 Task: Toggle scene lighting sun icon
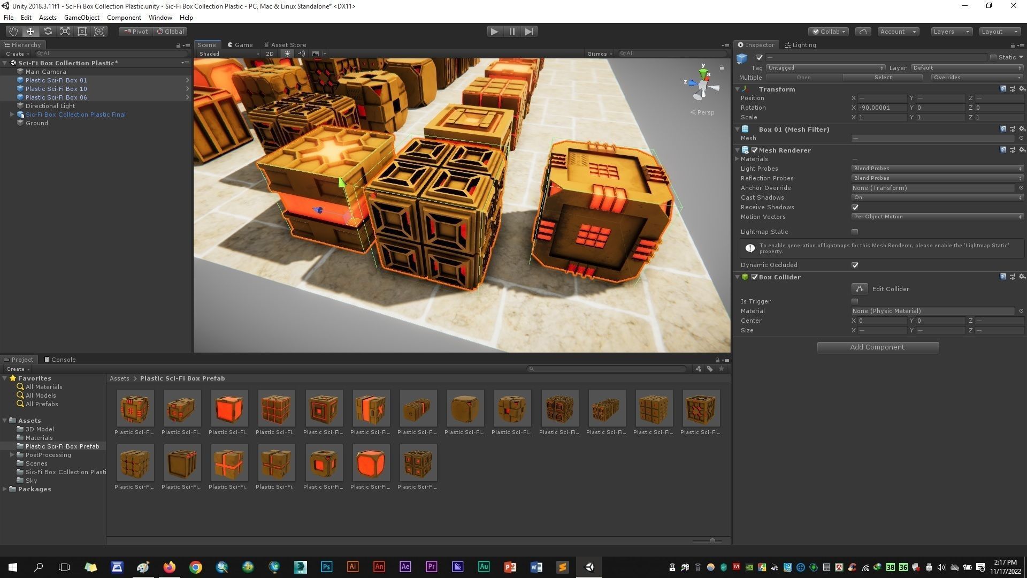point(288,54)
